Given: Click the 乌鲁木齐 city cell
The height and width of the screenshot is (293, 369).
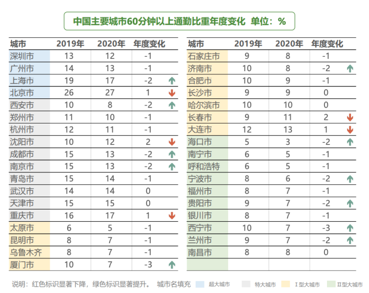Looking at the screenshot, I should [26, 253].
